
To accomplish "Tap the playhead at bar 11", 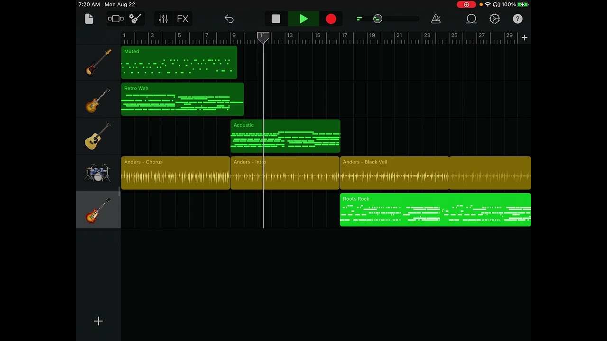I will [263, 37].
